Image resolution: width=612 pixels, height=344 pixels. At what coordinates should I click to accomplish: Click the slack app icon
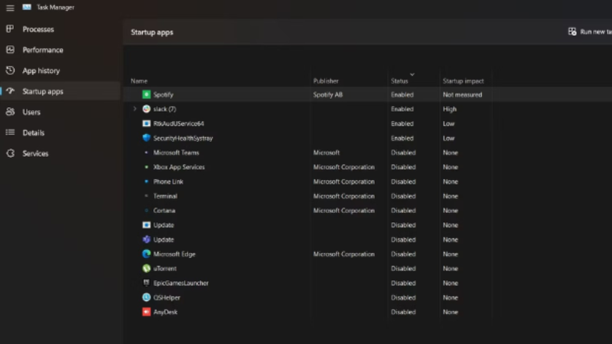[146, 109]
